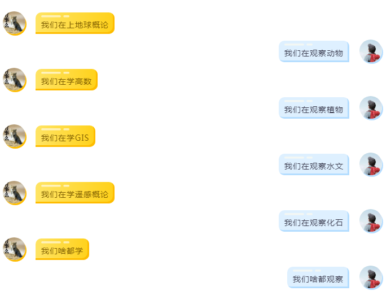This screenshot has width=391, height=295.
Task: Click the cat avatar beside "我们在学遥感概论"
Action: (15, 193)
